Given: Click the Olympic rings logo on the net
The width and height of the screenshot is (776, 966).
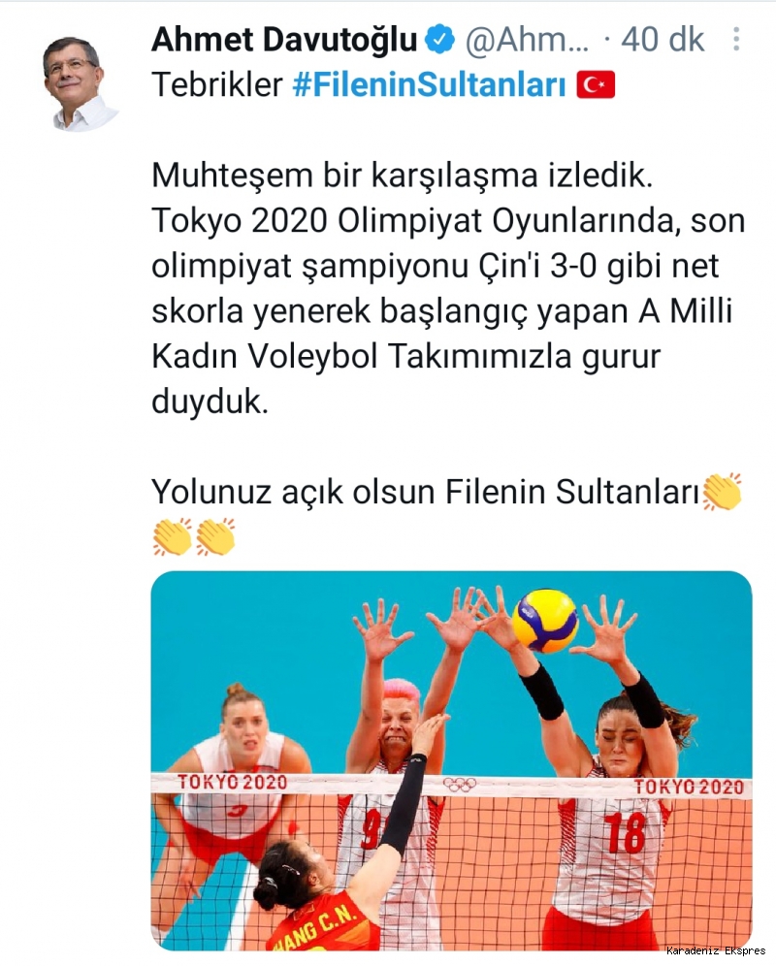Looking at the screenshot, I should coord(461,785).
